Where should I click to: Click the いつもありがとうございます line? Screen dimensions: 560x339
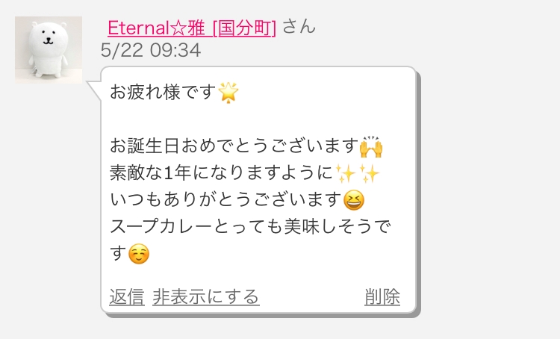point(225,199)
